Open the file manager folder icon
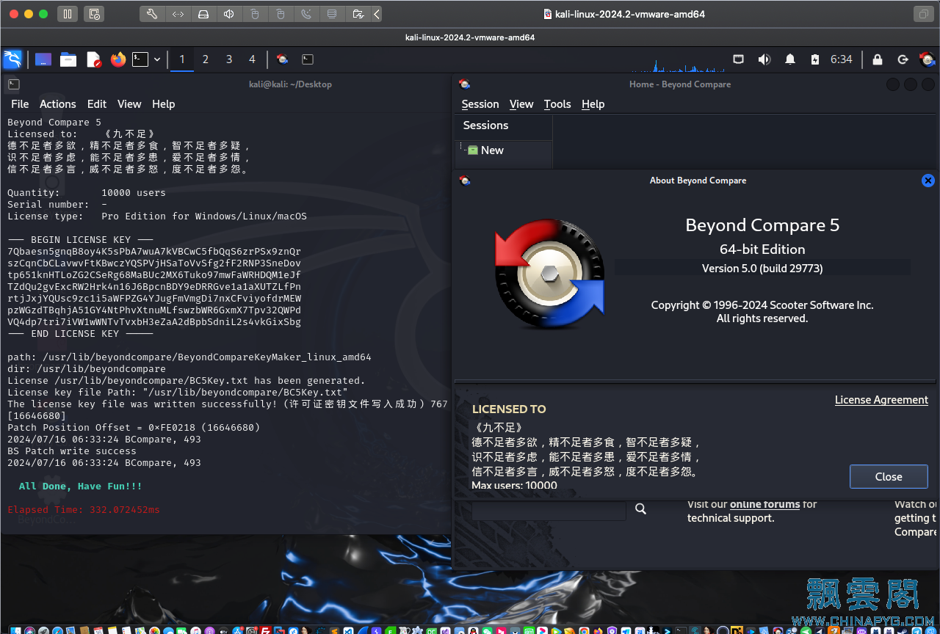 pyautogui.click(x=68, y=59)
